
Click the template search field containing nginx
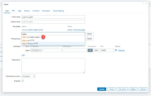[x=53, y=34]
